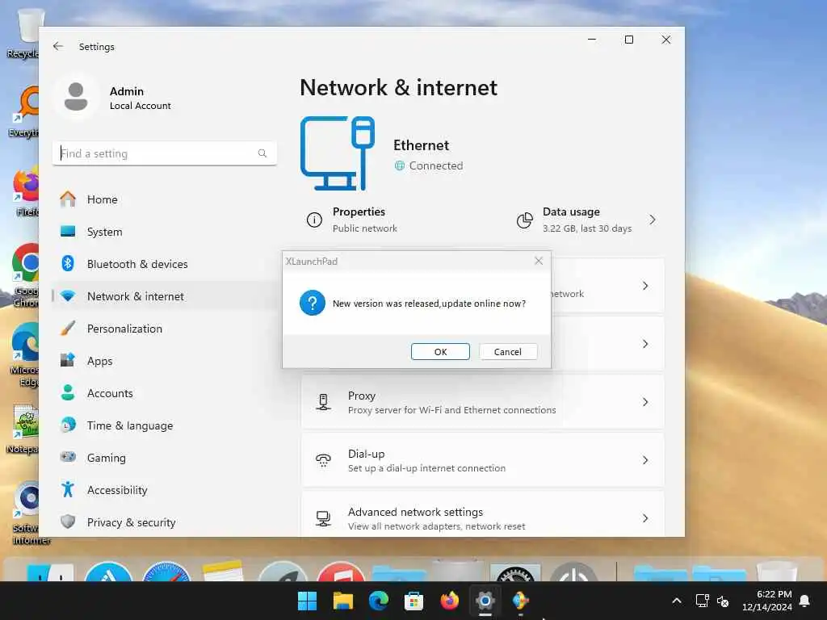
Task: Open System settings category
Action: point(165,232)
